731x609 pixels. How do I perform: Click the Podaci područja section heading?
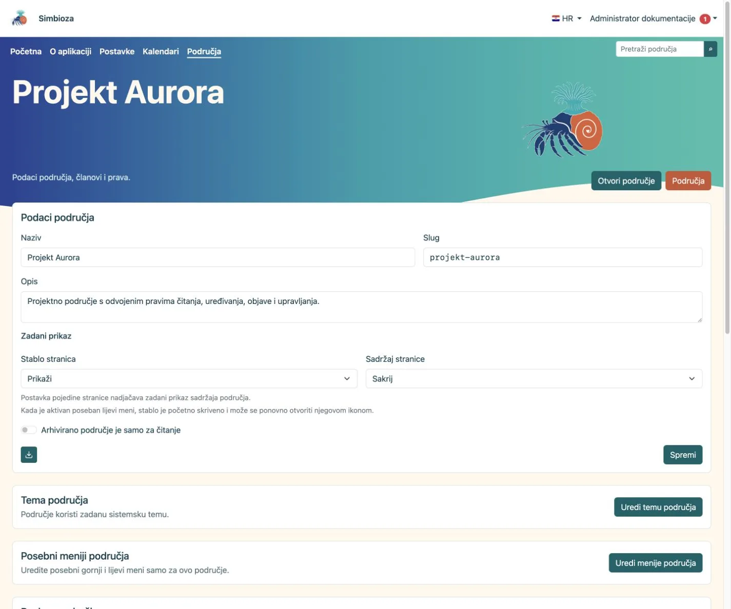(57, 217)
